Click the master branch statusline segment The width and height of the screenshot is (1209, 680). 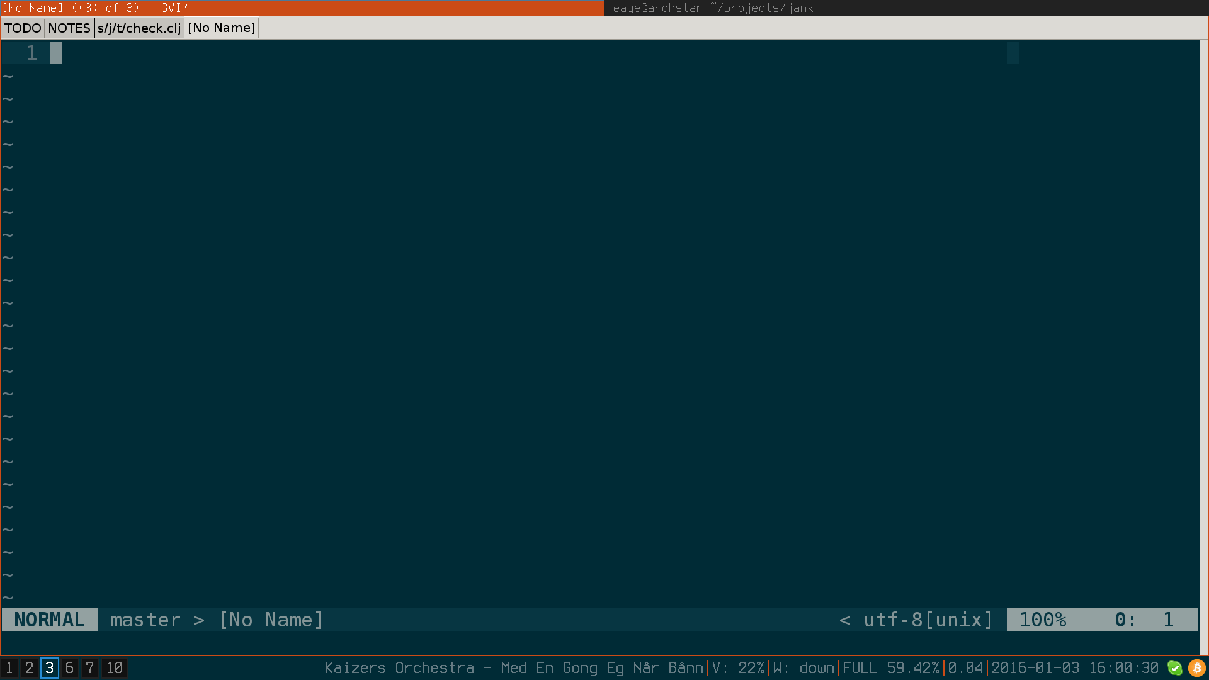145,620
